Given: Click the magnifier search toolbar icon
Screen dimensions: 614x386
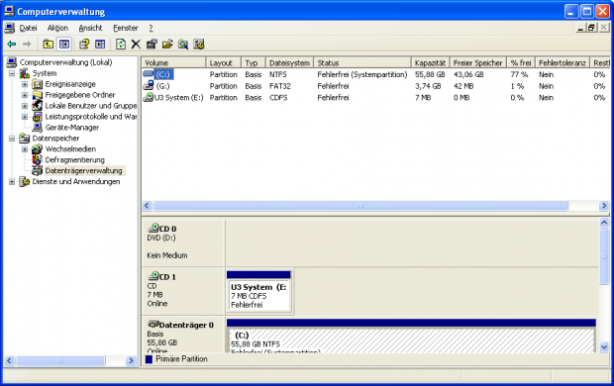Looking at the screenshot, I should 183,45.
